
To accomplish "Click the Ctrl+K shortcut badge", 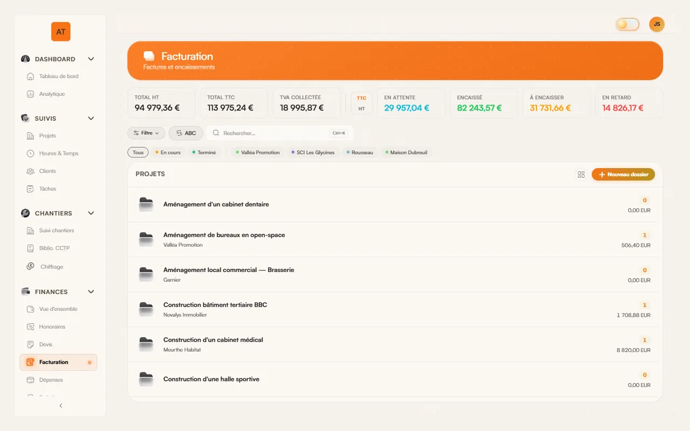I will pos(339,133).
